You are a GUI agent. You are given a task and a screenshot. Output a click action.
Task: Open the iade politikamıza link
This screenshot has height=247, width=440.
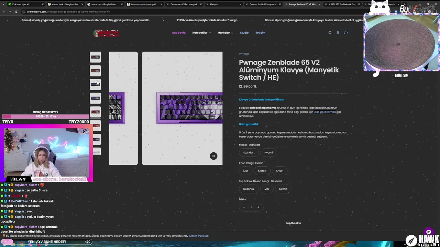pyautogui.click(x=324, y=112)
